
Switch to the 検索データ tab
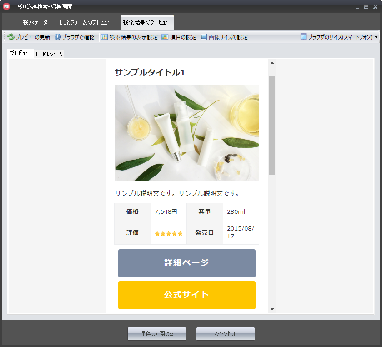(35, 22)
